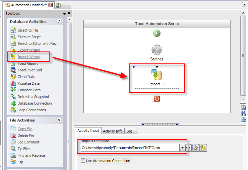Choose the Visualize Data activity
This screenshot has height=170, width=248.
(x=25, y=83)
